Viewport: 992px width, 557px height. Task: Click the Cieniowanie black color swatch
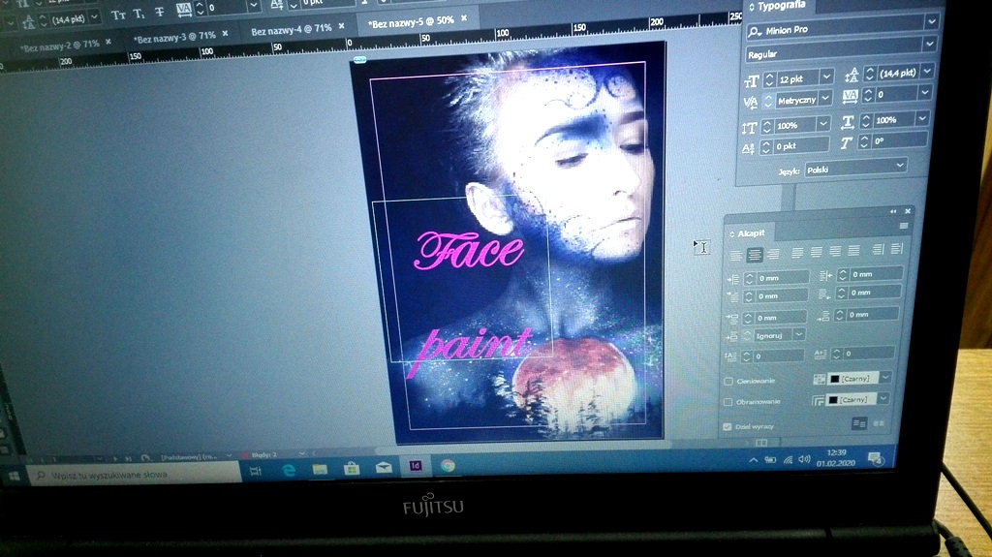pos(834,379)
